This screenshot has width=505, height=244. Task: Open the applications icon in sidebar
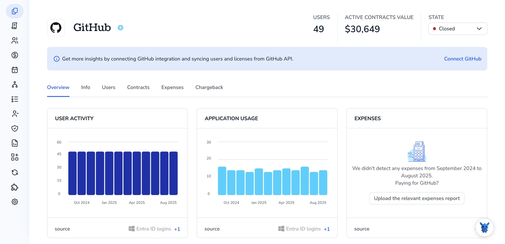point(15,11)
